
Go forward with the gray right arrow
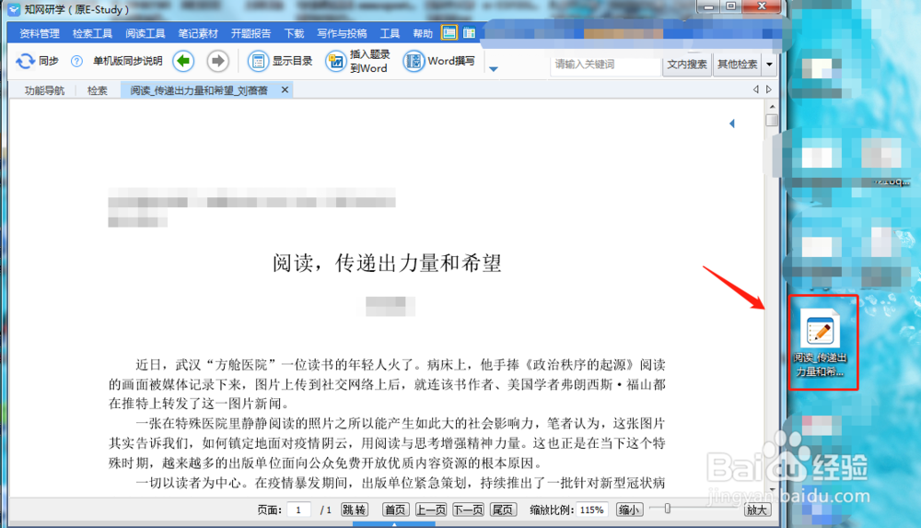coord(218,61)
